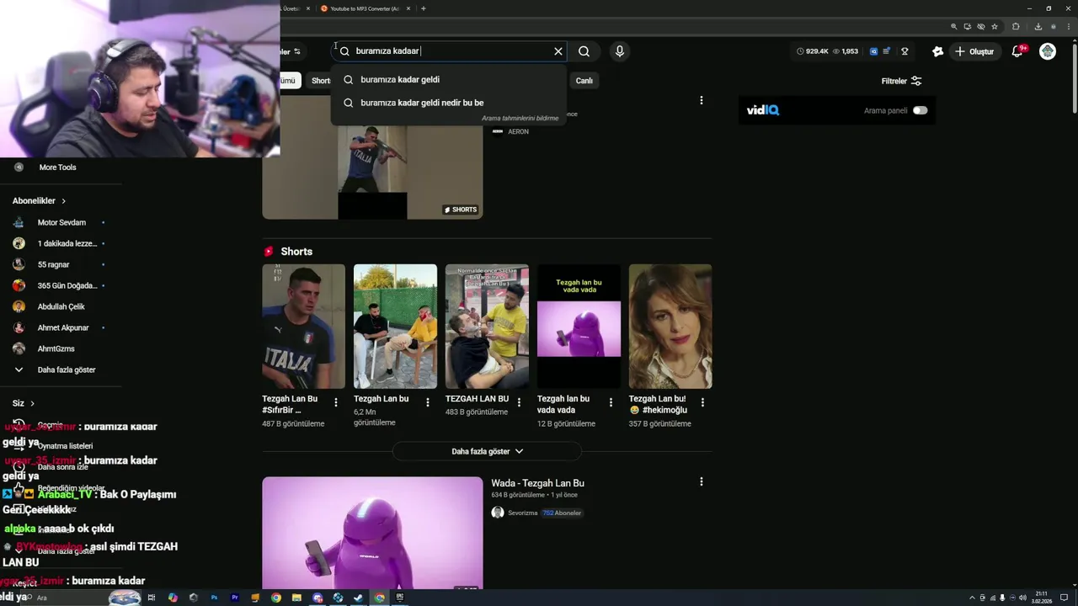
Task: Switch to 'Youtube to MP3 Converter' tab
Action: tap(365, 8)
